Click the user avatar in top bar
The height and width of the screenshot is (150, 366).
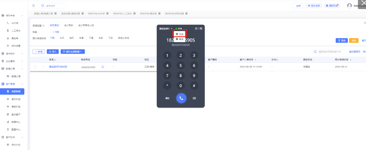pos(349,6)
